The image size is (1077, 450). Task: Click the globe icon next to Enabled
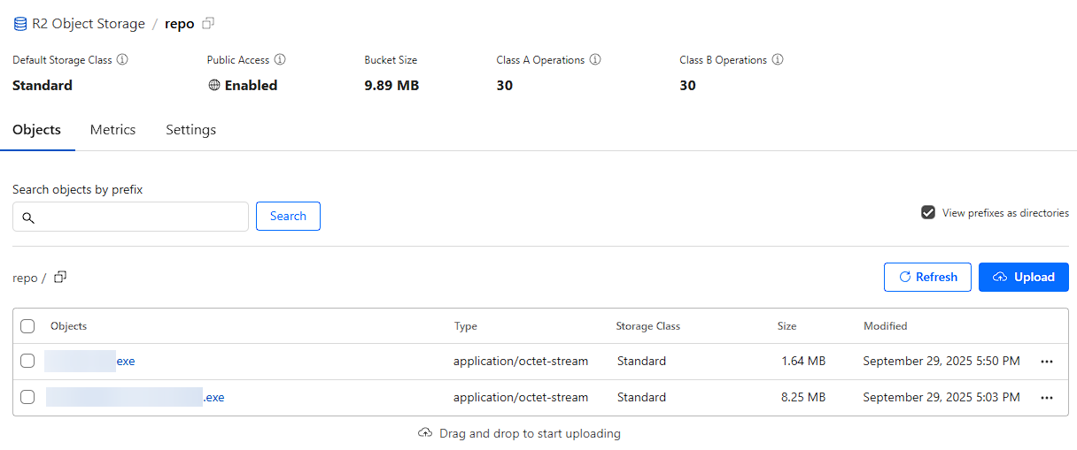tap(213, 86)
